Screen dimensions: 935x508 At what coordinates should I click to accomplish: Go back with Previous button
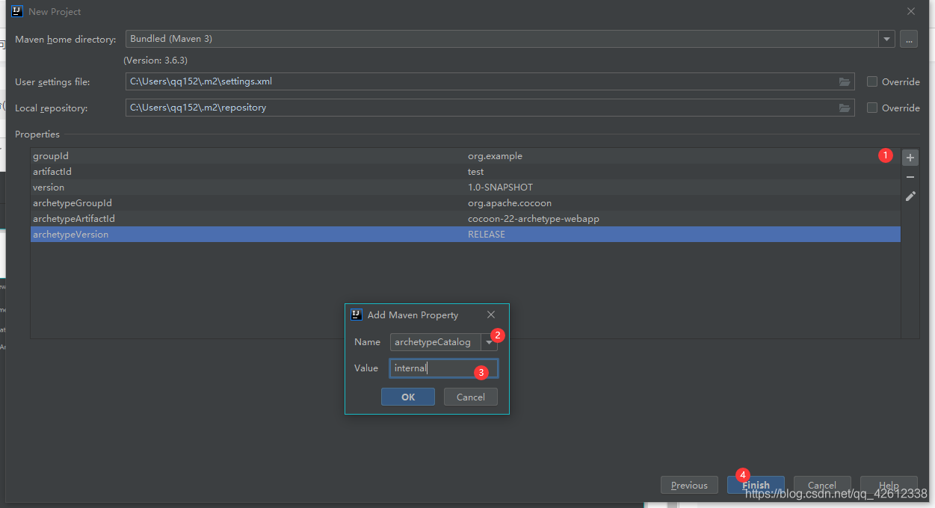point(689,485)
